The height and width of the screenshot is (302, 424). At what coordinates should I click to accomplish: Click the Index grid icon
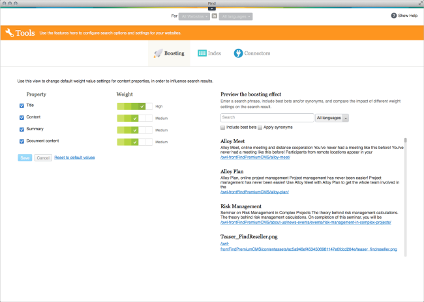coord(202,53)
